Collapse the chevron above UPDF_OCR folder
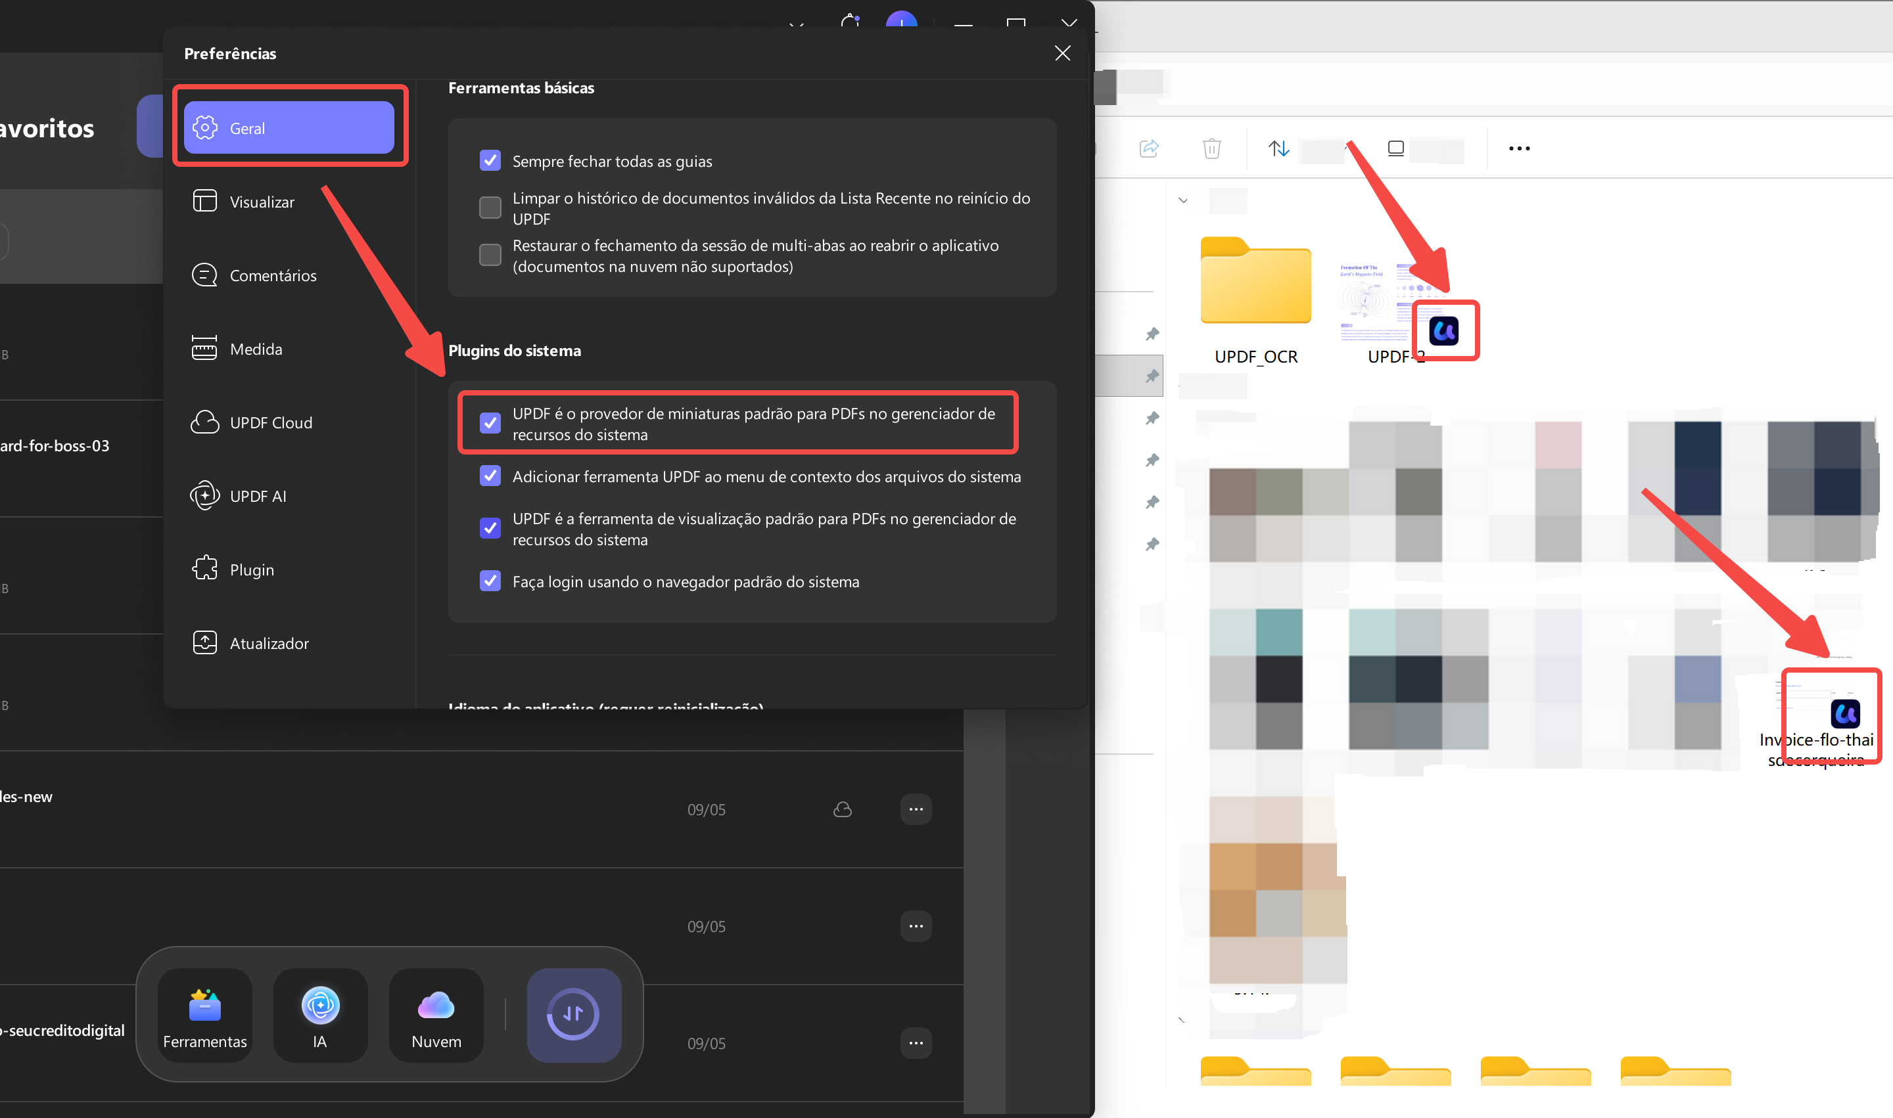This screenshot has width=1893, height=1118. pyautogui.click(x=1183, y=200)
